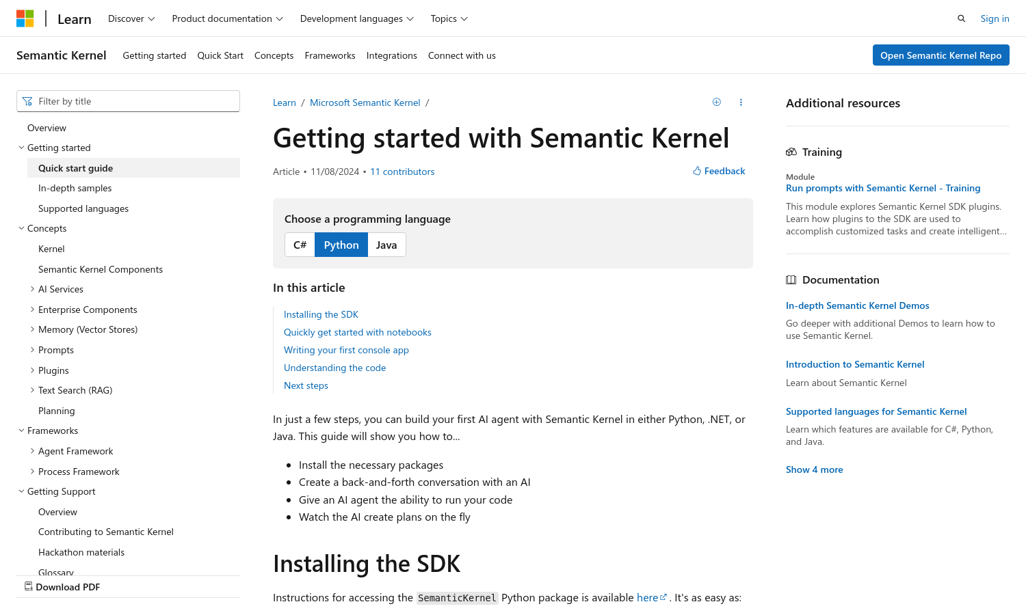Expand the AI Services tree item
Screen dimensions: 1026x615
[32, 289]
